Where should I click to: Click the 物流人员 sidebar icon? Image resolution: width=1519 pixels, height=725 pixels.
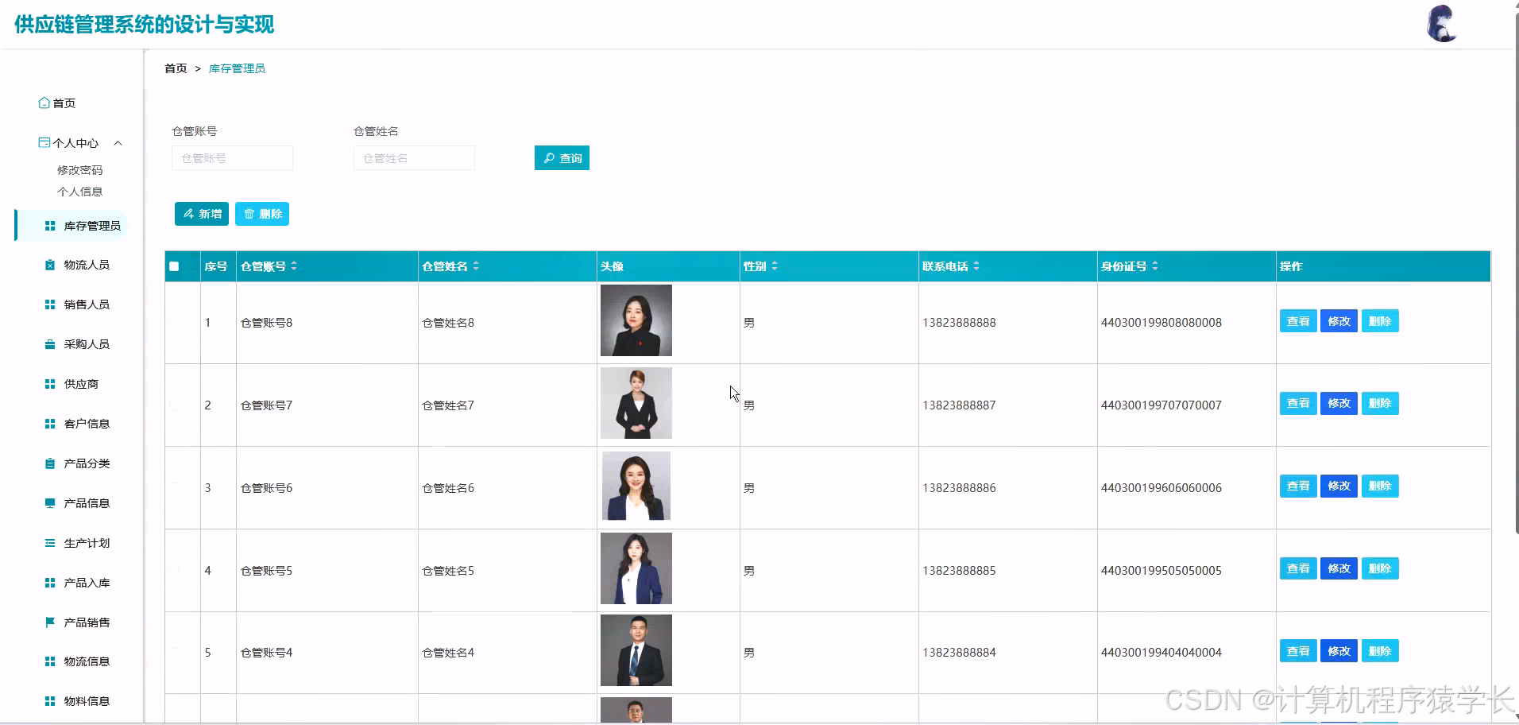tap(50, 265)
